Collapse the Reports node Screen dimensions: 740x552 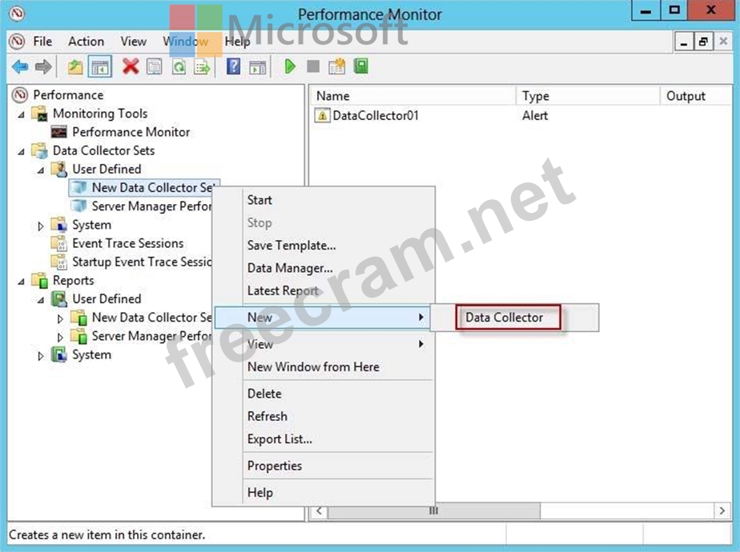22,282
